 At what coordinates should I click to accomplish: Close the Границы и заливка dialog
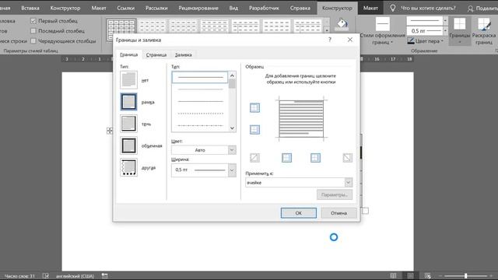coord(349,40)
